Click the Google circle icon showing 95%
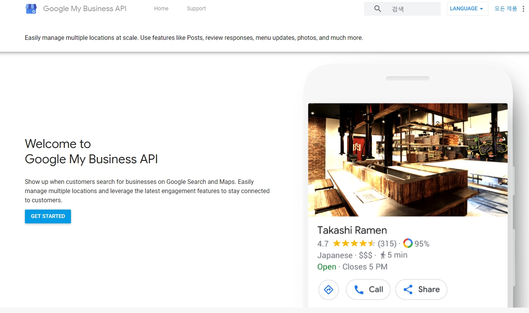This screenshot has width=529, height=313. [408, 243]
